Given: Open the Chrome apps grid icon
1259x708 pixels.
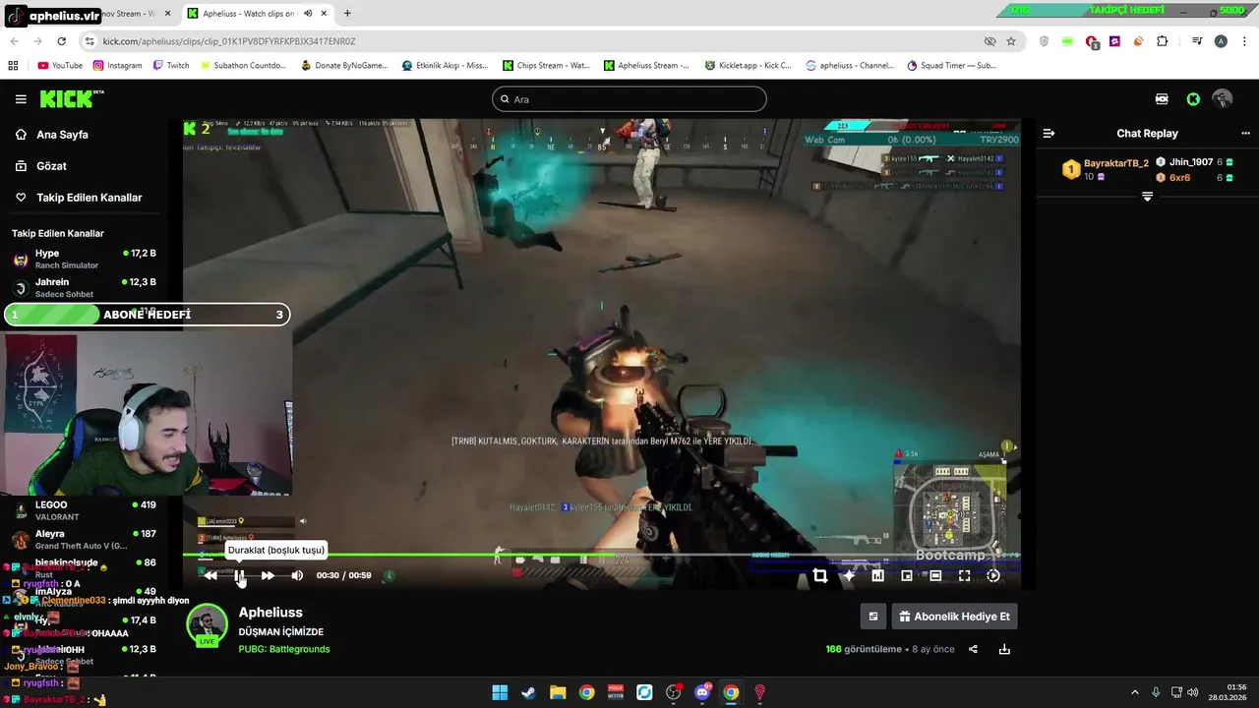Looking at the screenshot, I should click(14, 66).
